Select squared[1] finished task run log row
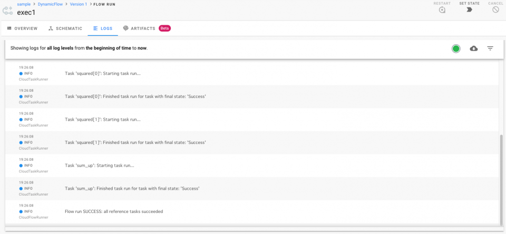Screen dimensions: 506x234 (x=135, y=142)
